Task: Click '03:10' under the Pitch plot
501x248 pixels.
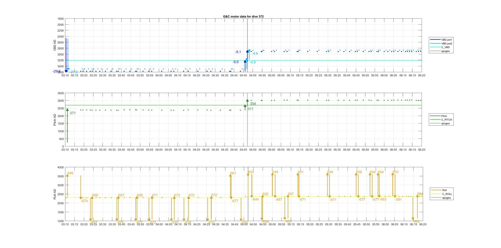Action: click(65, 150)
